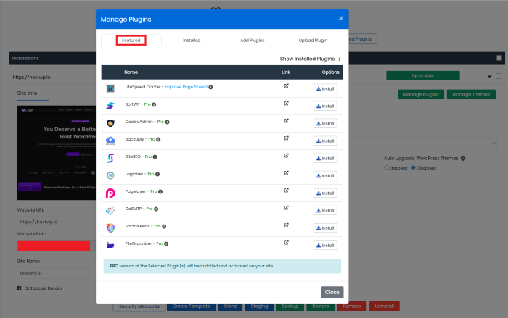Open the dropdown above Auto Upgrade WordPress Themes
Screen dimensions: 508x318
point(435,143)
